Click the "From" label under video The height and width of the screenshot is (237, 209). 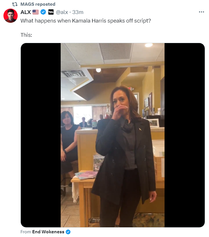coord(26,232)
